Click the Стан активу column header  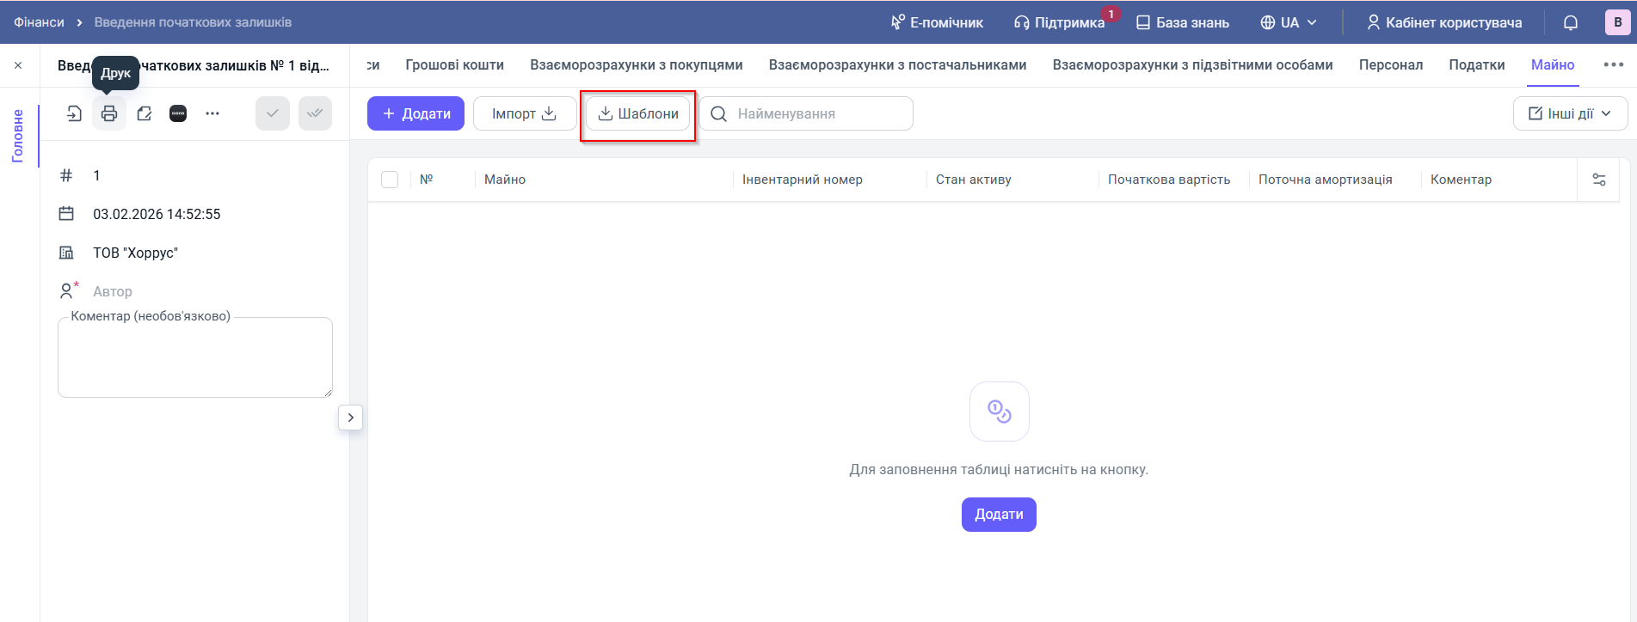[974, 180]
